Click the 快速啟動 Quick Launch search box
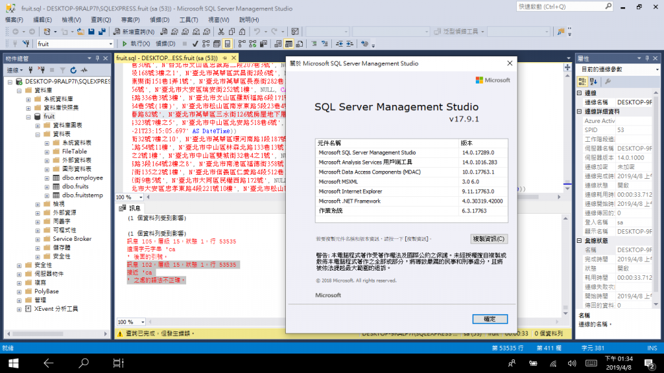This screenshot has width=664, height=373. click(x=565, y=6)
